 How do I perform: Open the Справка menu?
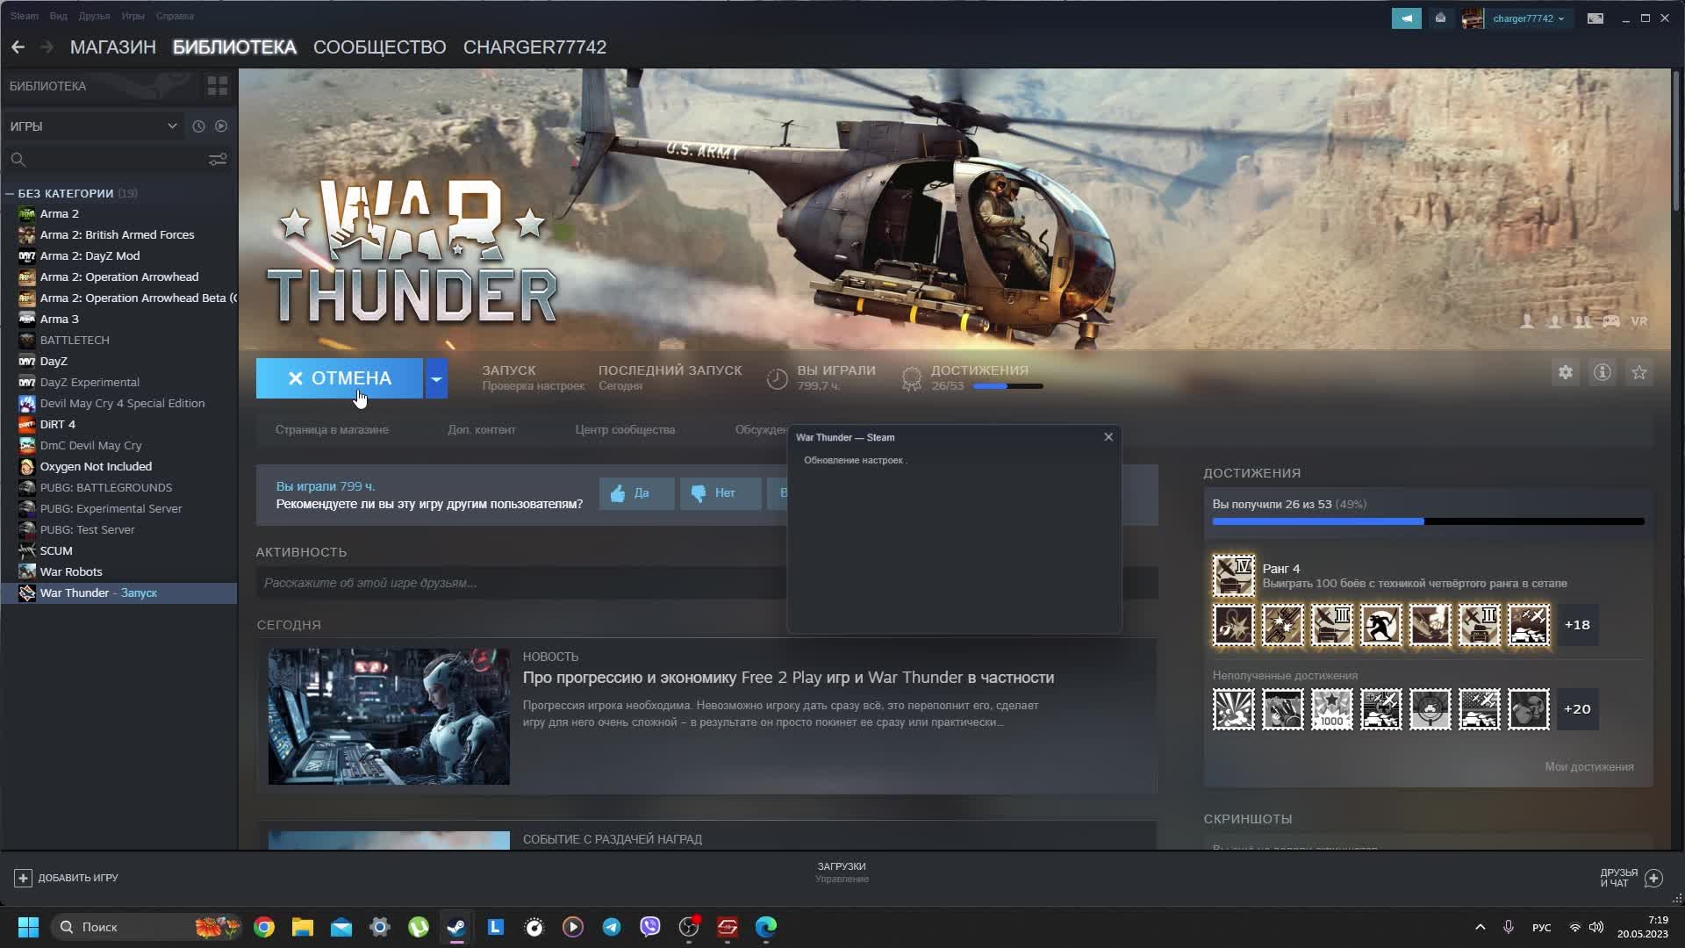point(175,16)
